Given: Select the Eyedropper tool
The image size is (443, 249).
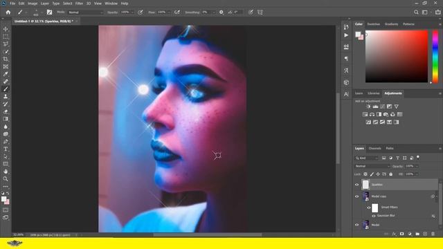Looking at the screenshot, I should pos(6,74).
